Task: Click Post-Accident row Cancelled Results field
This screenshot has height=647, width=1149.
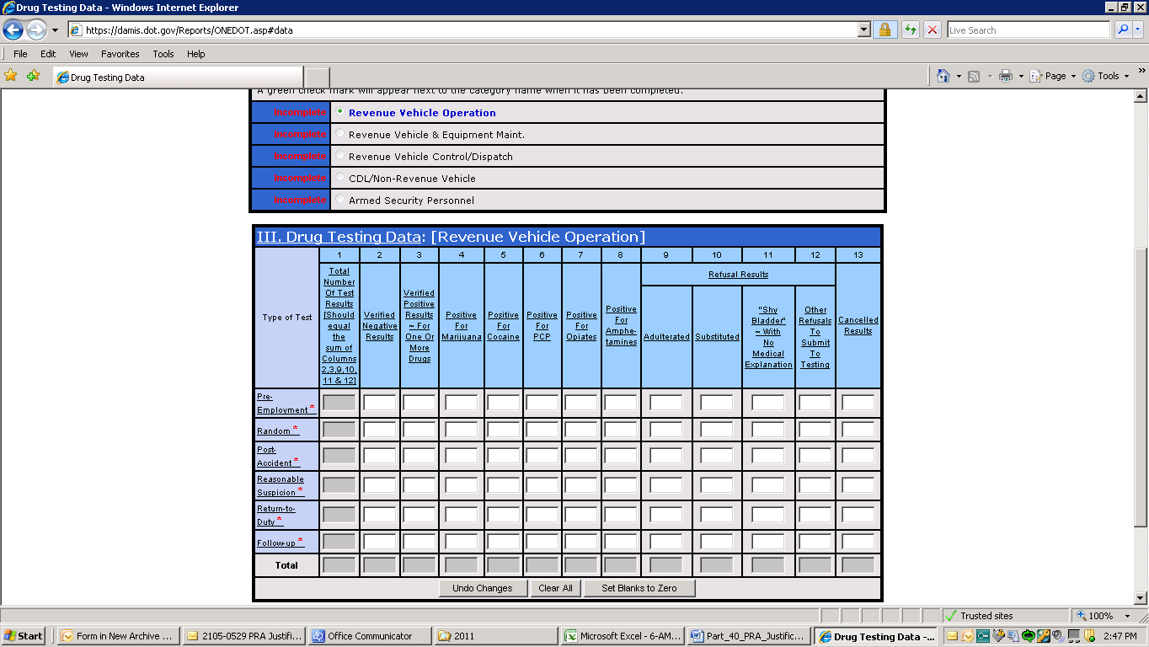Action: point(858,456)
